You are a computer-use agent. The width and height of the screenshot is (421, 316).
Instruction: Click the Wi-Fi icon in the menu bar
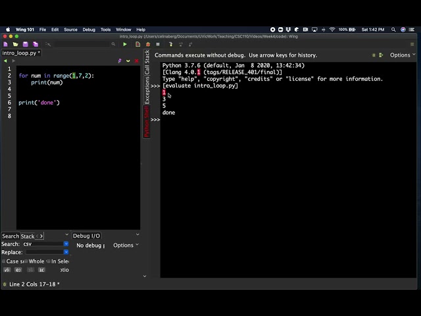click(332, 30)
